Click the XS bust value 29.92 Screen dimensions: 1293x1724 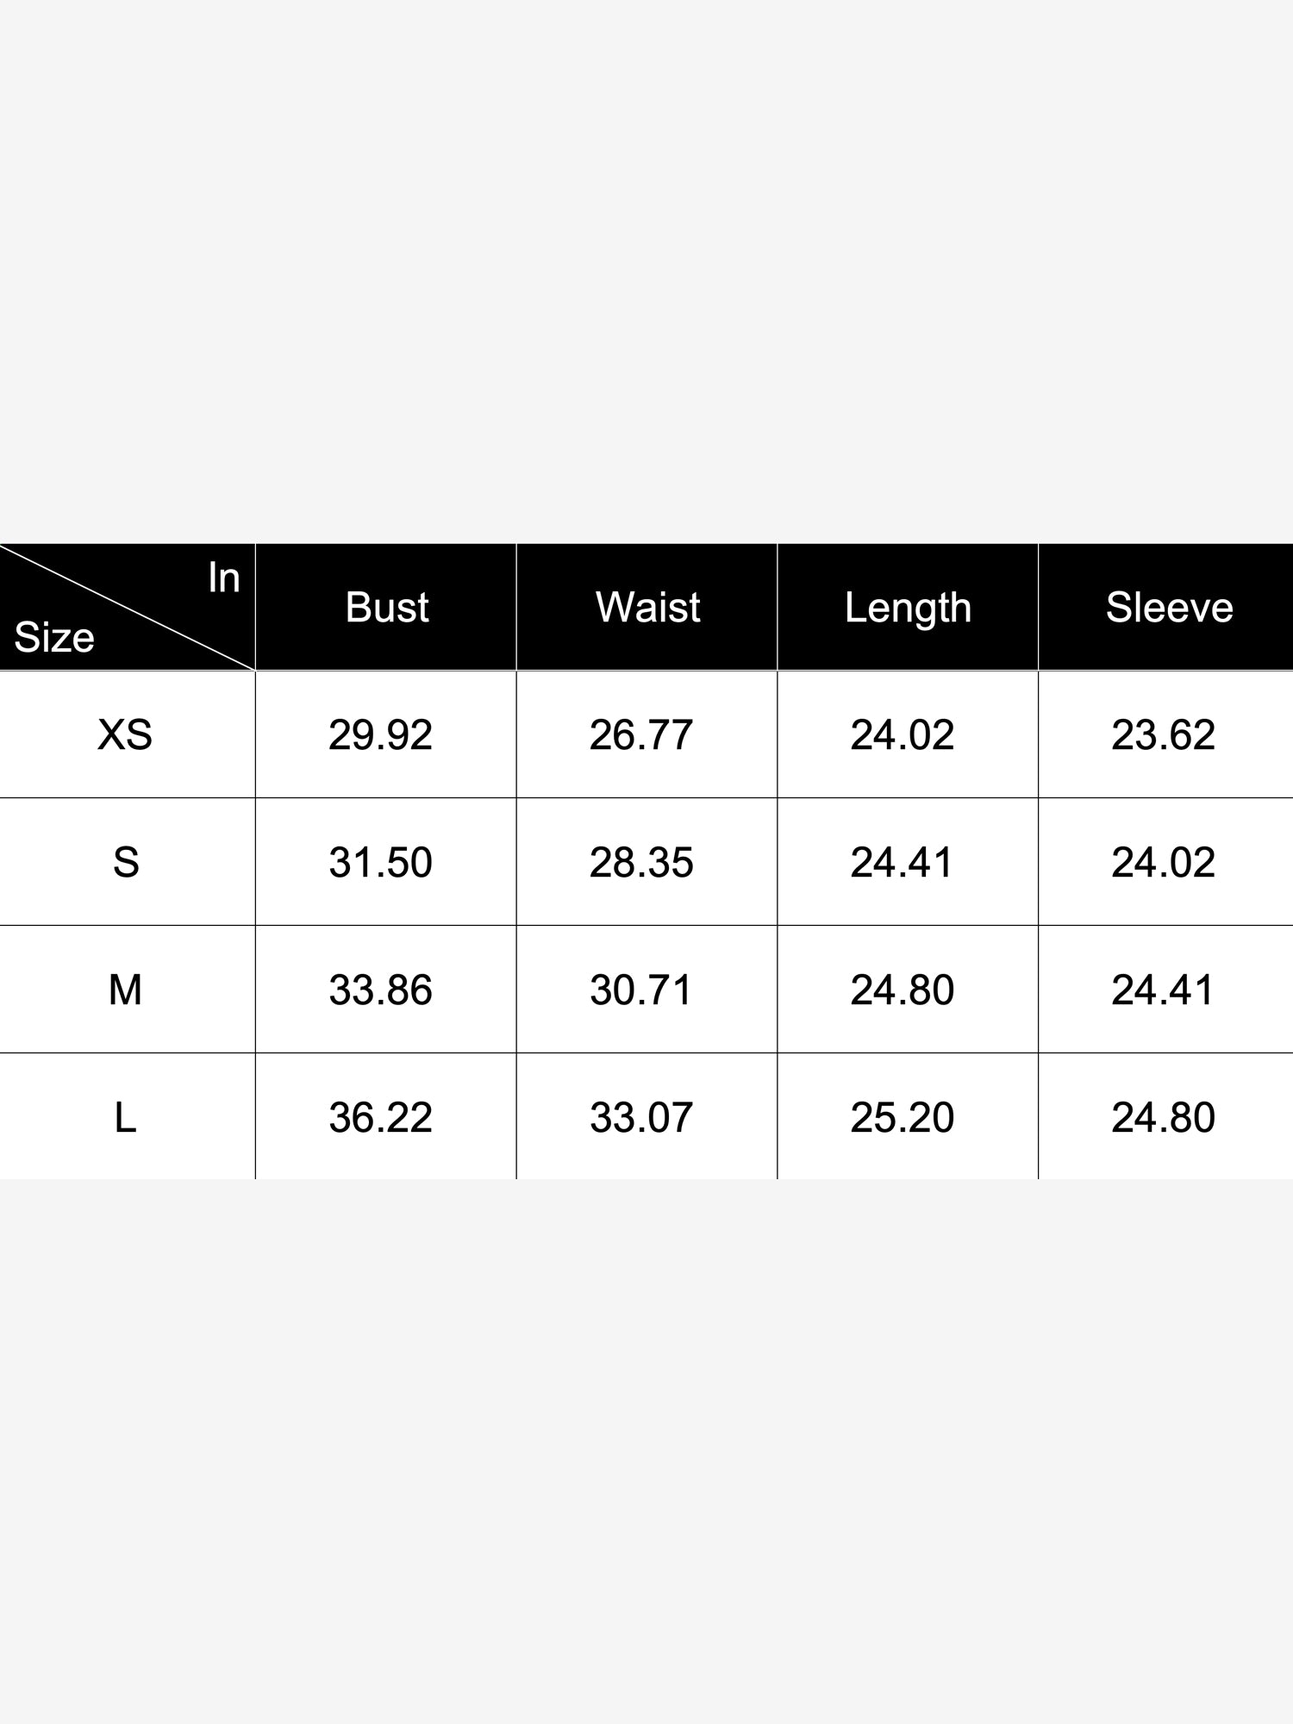click(380, 735)
